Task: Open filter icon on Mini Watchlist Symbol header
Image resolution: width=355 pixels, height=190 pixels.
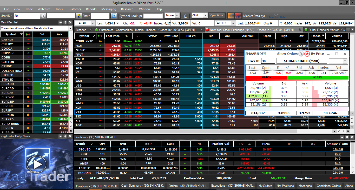Action: (21, 34)
